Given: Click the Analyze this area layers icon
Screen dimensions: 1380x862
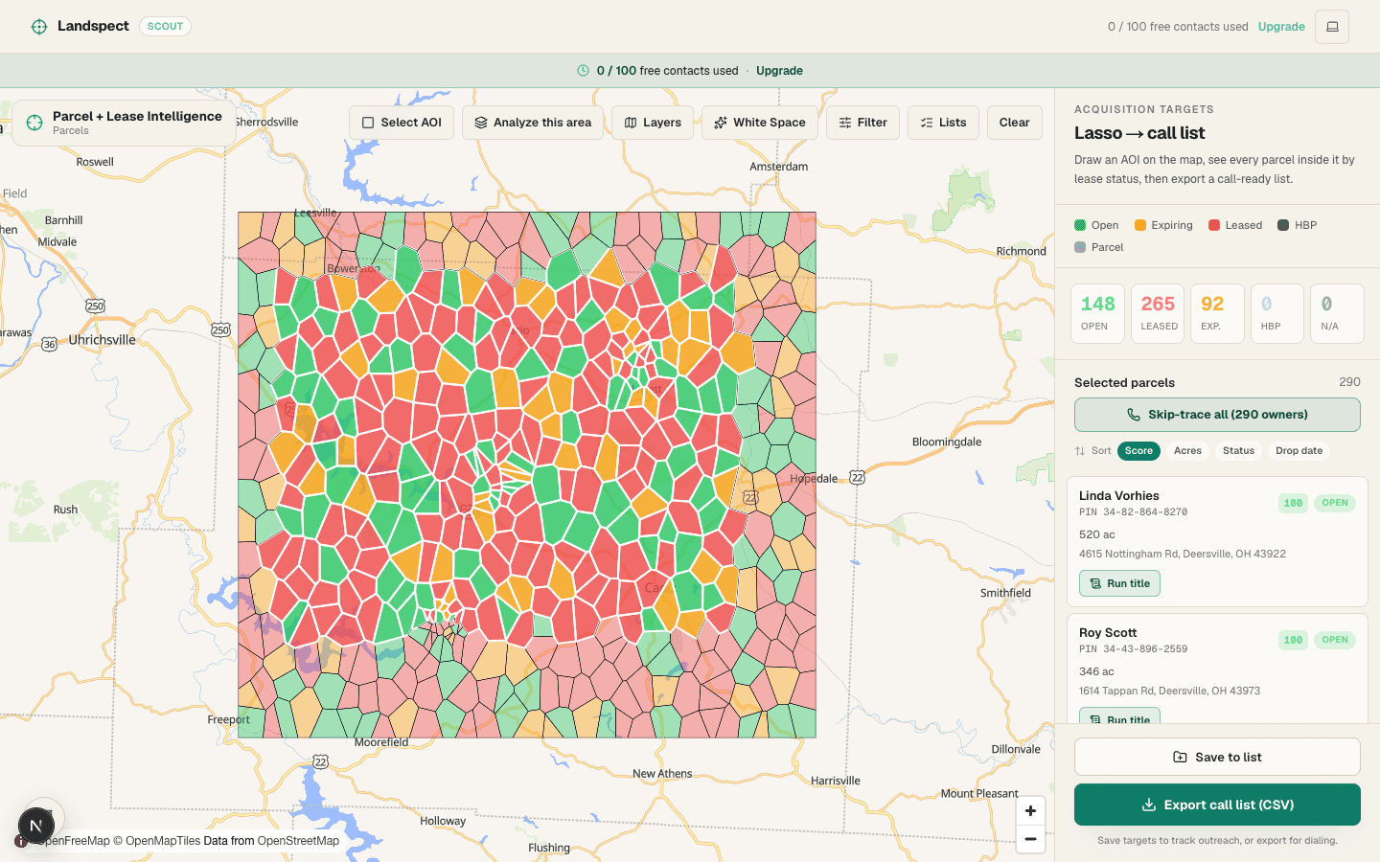Looking at the screenshot, I should 481,123.
